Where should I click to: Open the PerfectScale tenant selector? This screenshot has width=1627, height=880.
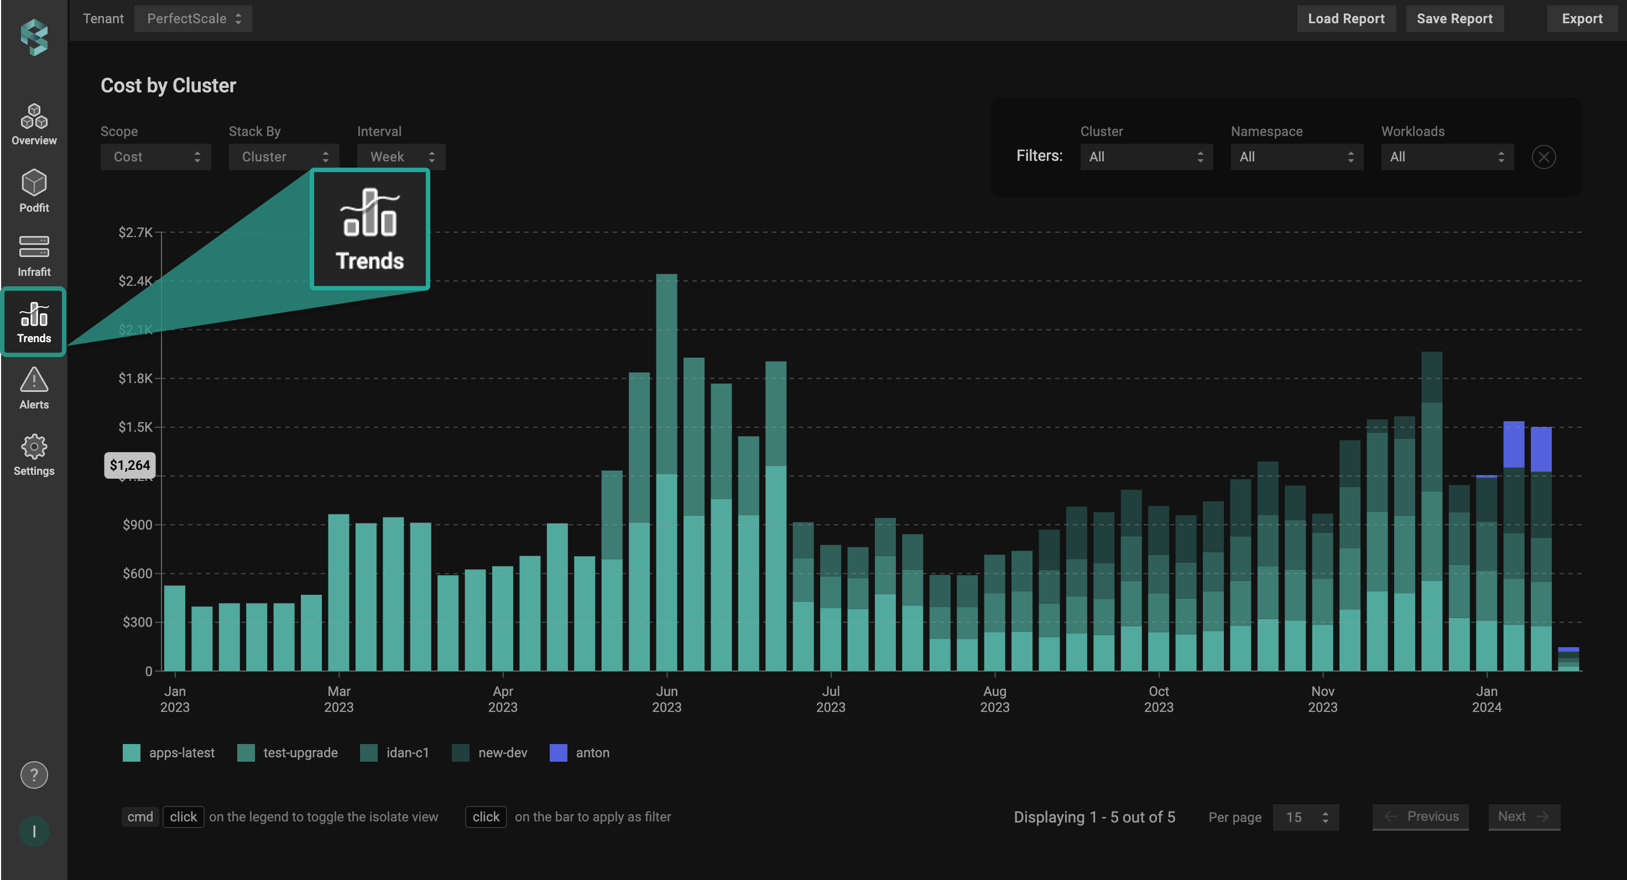pos(192,18)
